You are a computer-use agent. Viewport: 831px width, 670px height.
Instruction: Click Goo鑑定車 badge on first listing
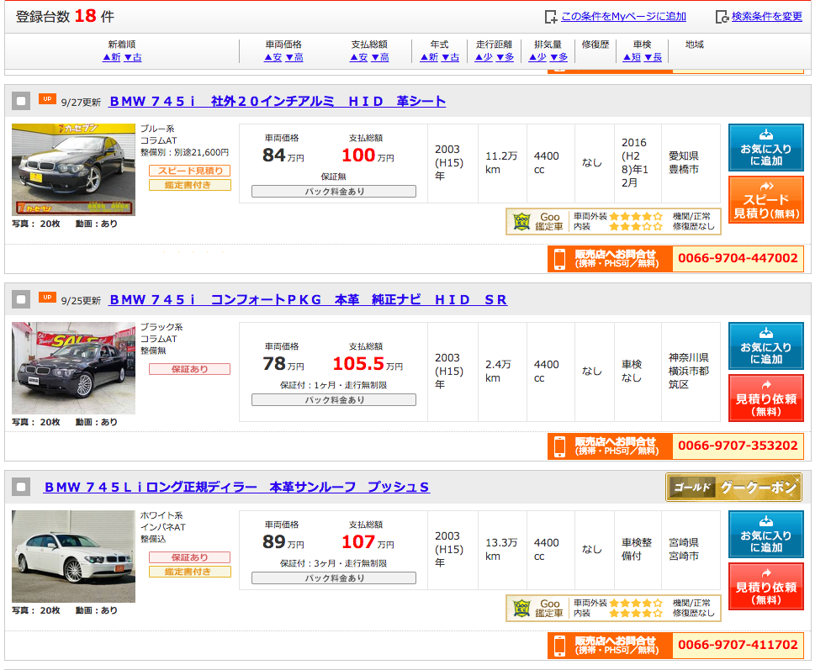613,221
